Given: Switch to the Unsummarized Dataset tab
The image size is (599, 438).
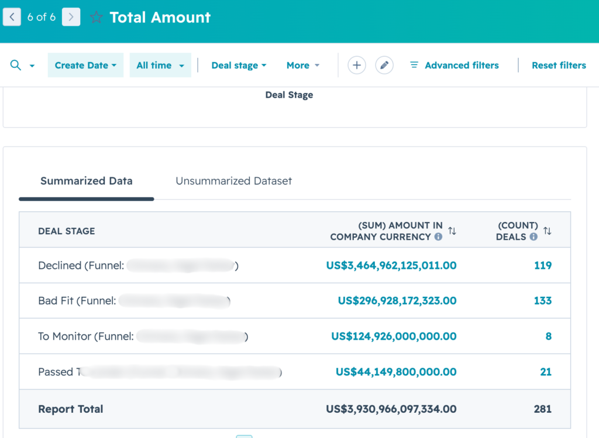Looking at the screenshot, I should click(x=234, y=181).
